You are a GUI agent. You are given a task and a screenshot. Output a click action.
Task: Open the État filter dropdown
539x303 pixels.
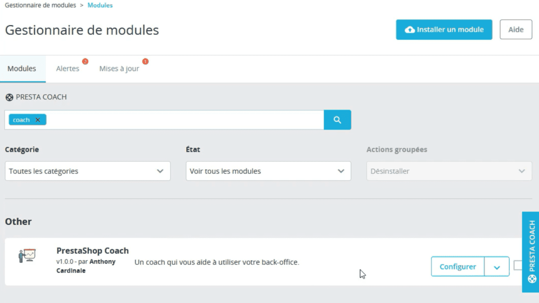pyautogui.click(x=269, y=171)
